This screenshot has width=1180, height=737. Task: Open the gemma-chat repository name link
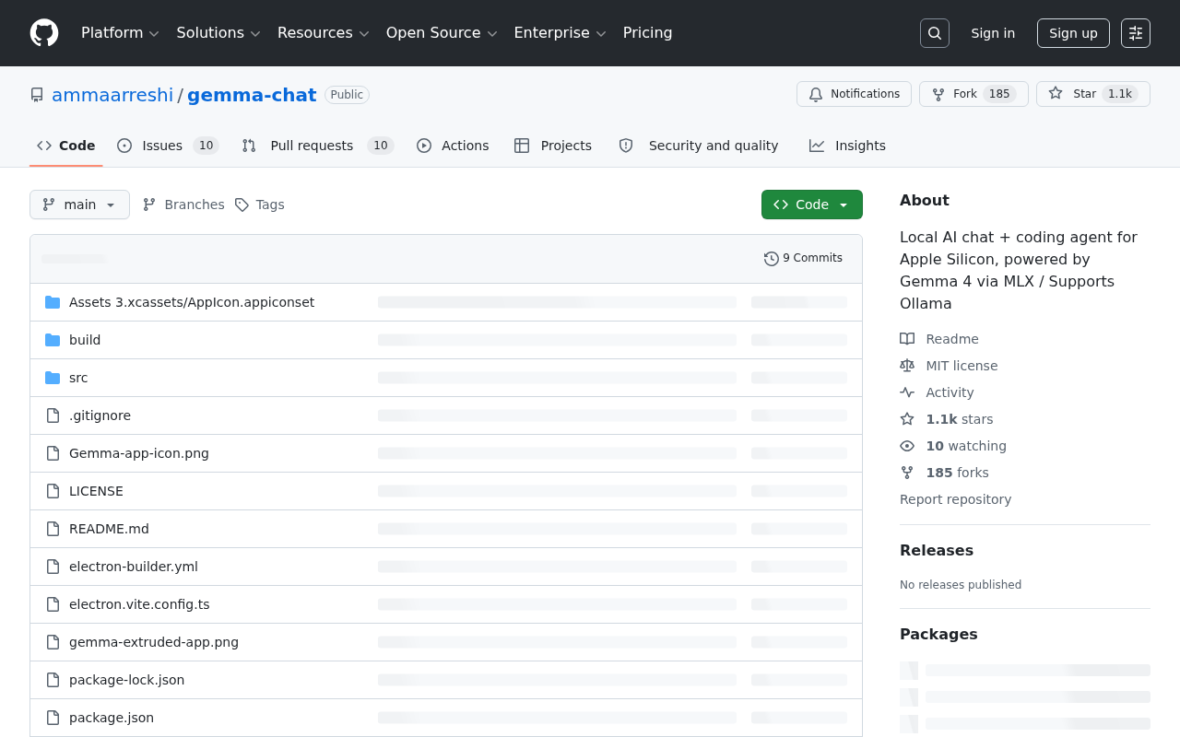252,95
